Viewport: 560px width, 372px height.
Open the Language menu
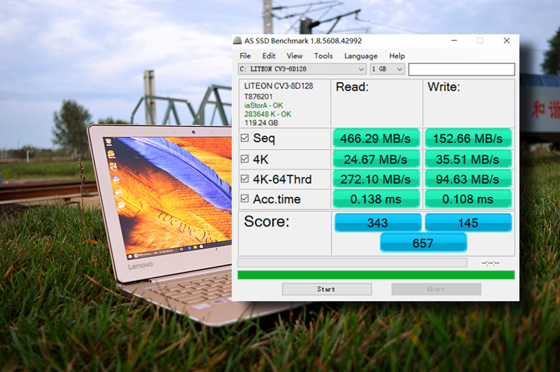[360, 56]
